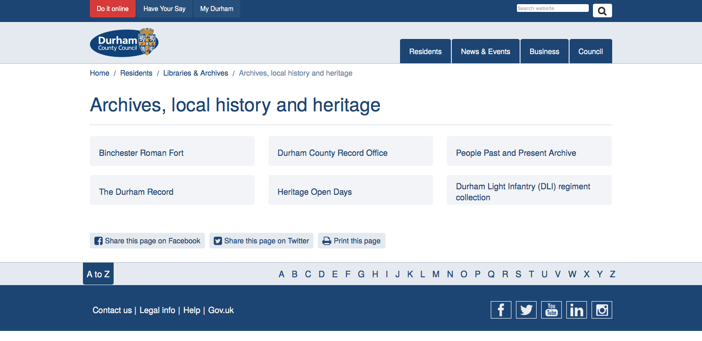
Task: Open the YouTube icon in footer
Action: click(x=551, y=310)
